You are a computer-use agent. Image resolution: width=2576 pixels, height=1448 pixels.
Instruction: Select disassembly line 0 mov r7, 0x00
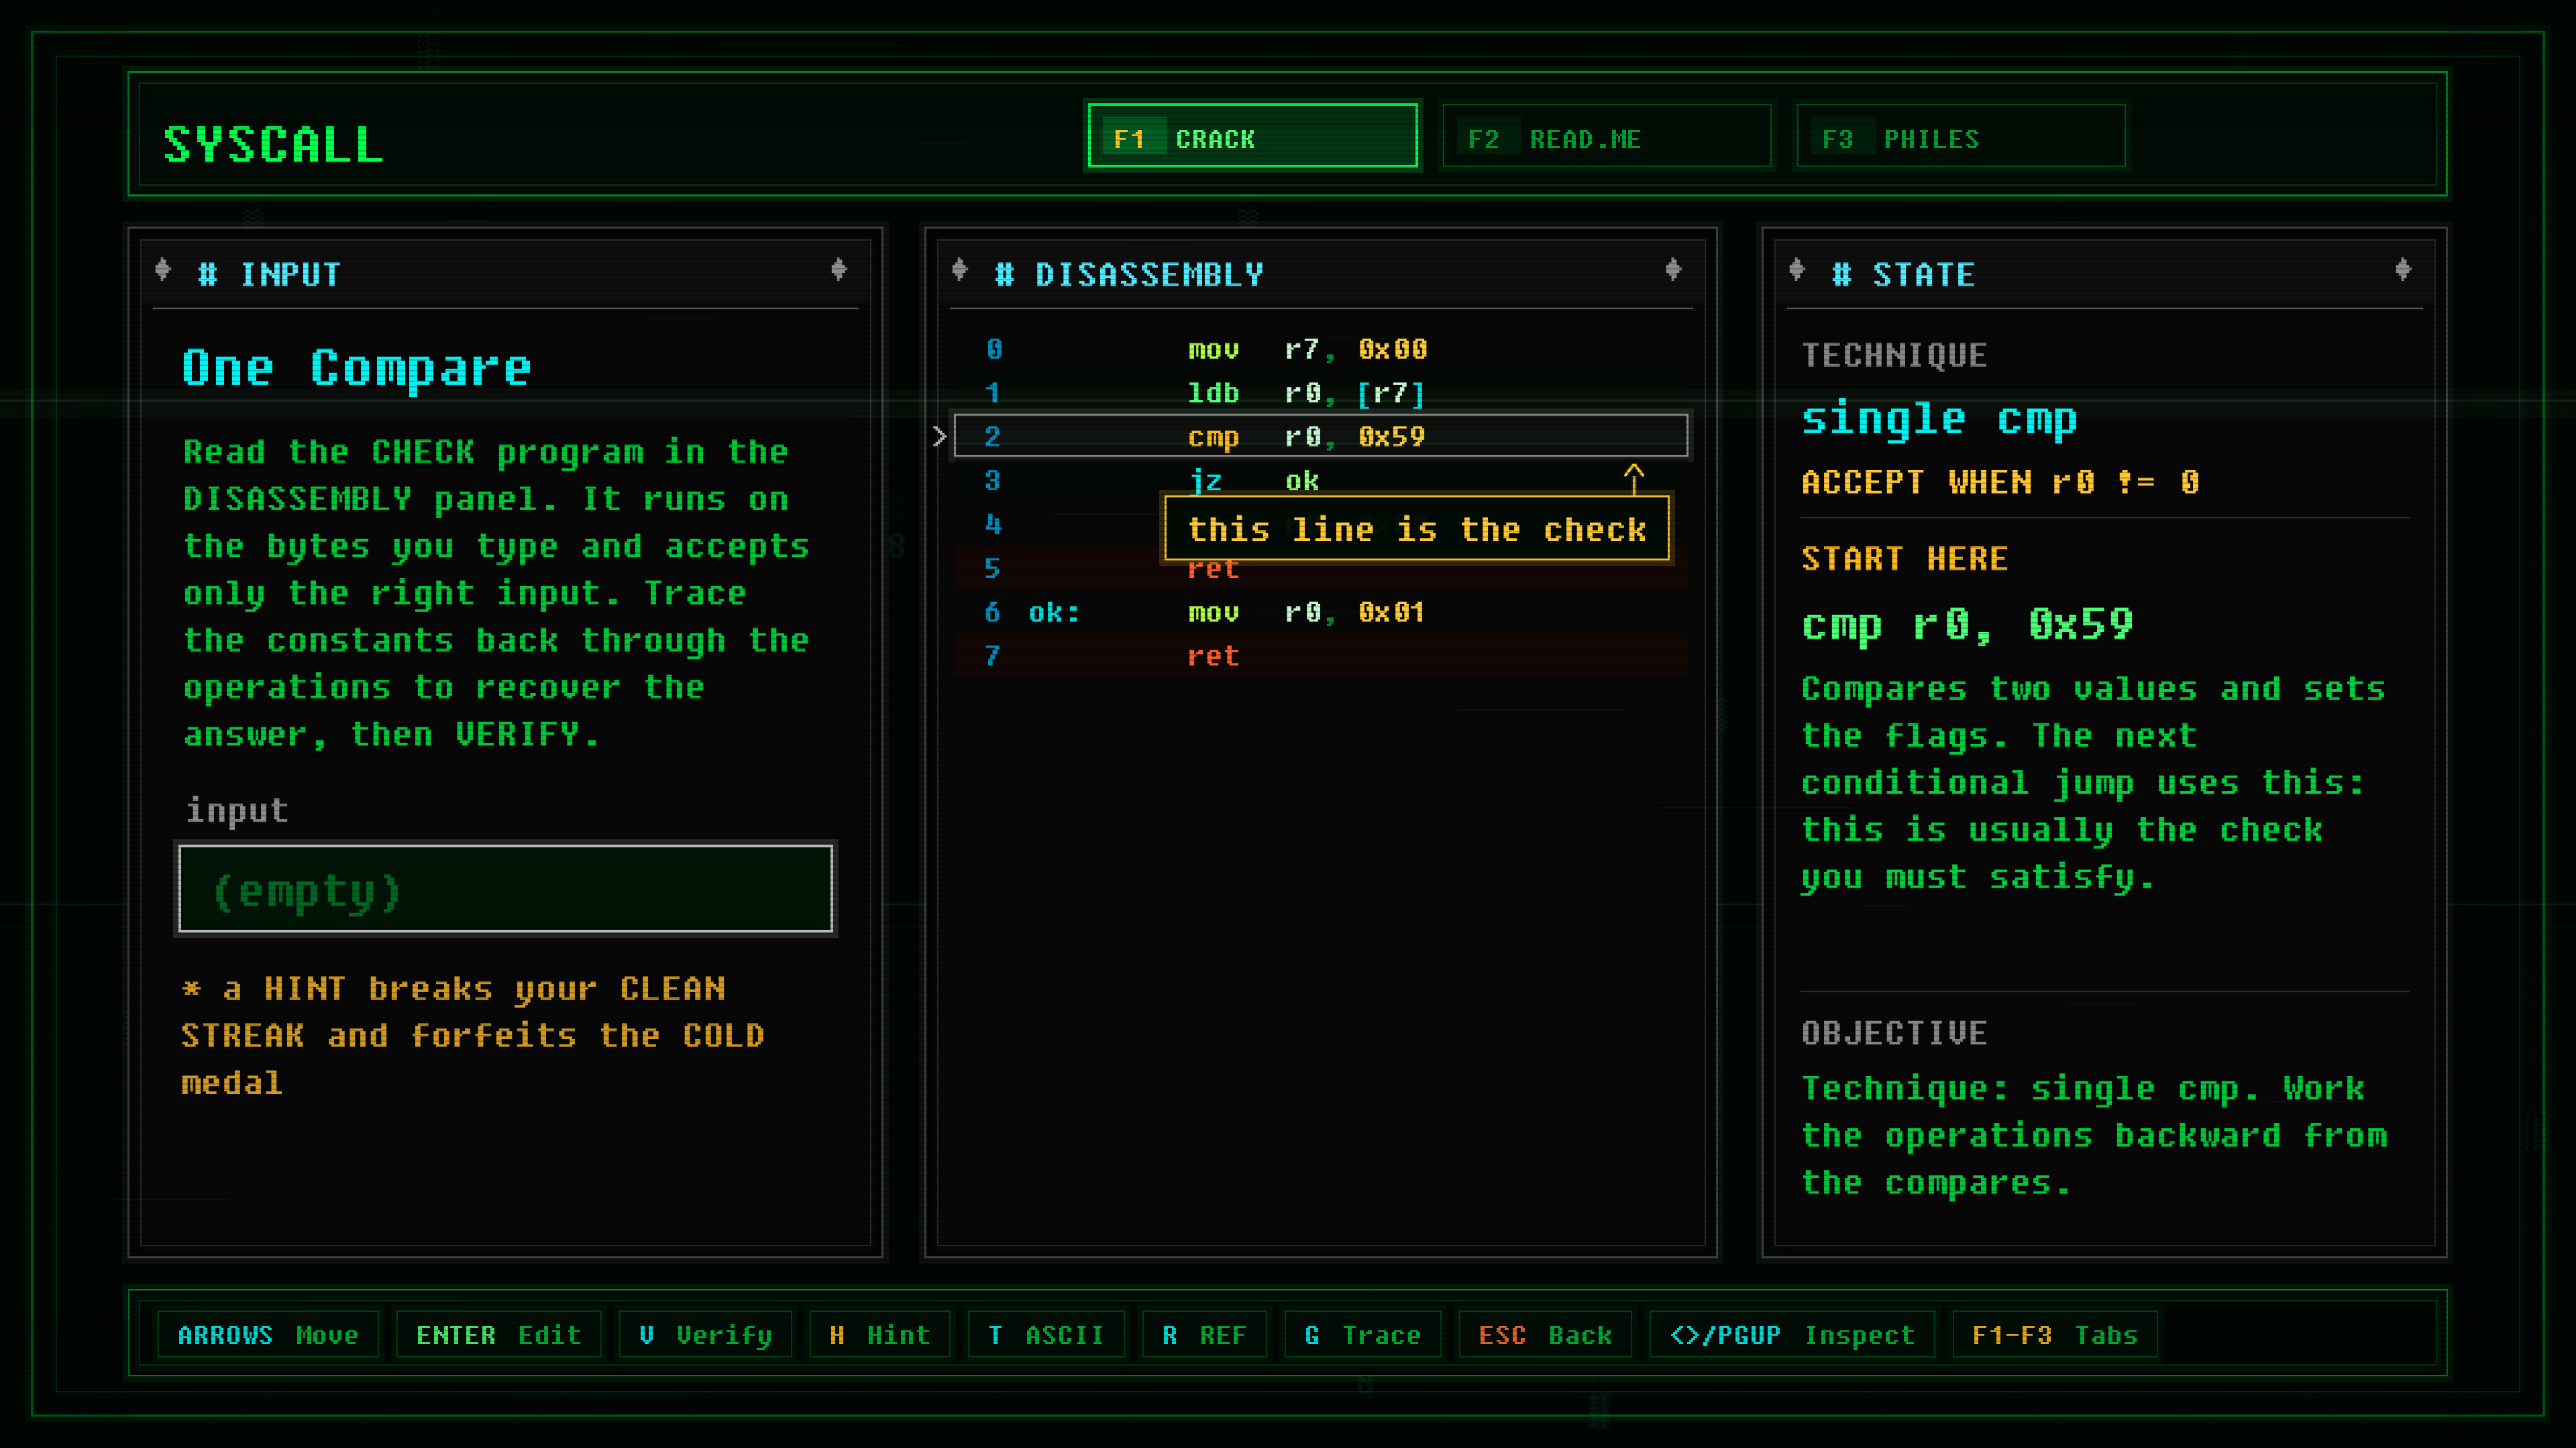[1321, 349]
